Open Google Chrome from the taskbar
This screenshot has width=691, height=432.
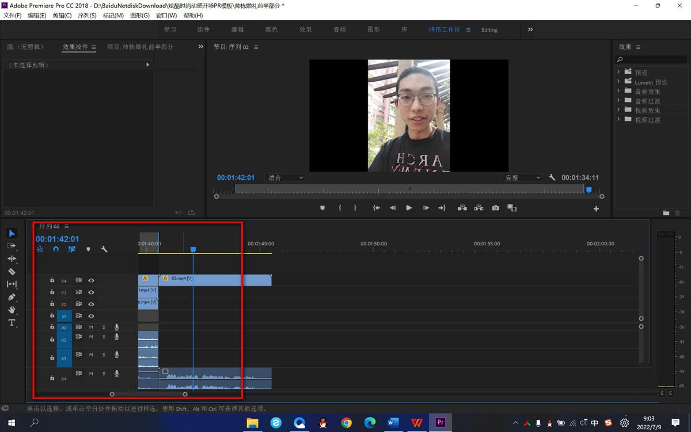coord(346,423)
